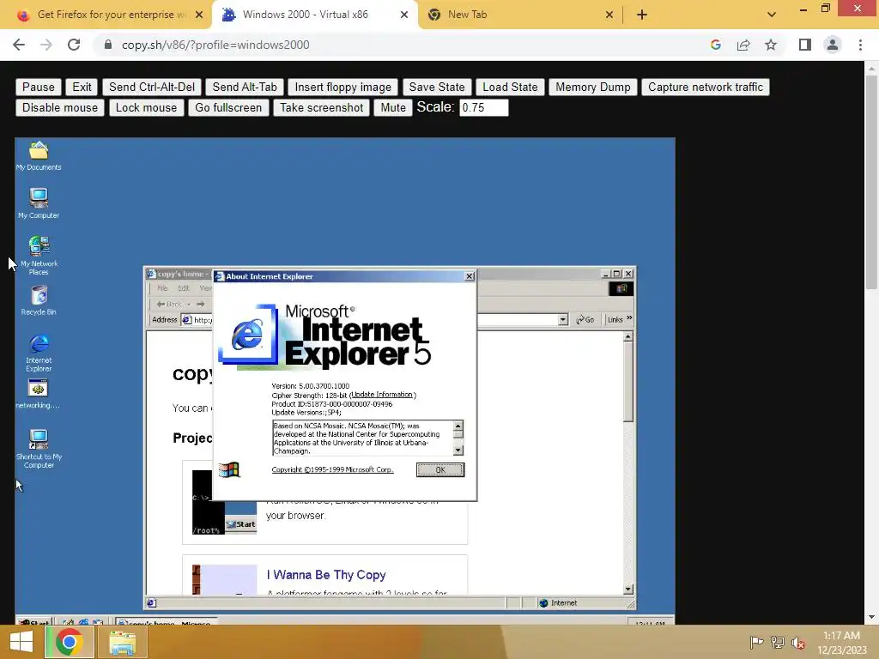Click the network tray icon

(x=778, y=642)
